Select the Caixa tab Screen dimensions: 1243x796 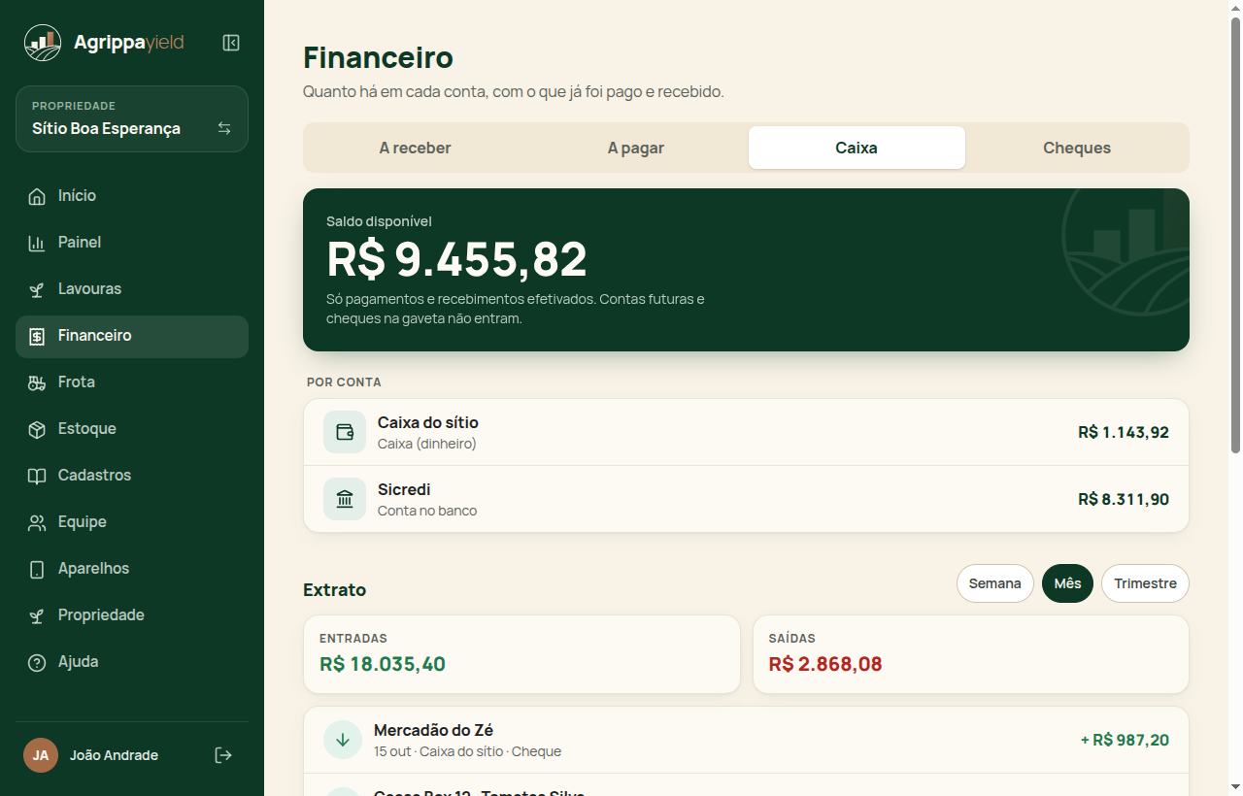[857, 148]
